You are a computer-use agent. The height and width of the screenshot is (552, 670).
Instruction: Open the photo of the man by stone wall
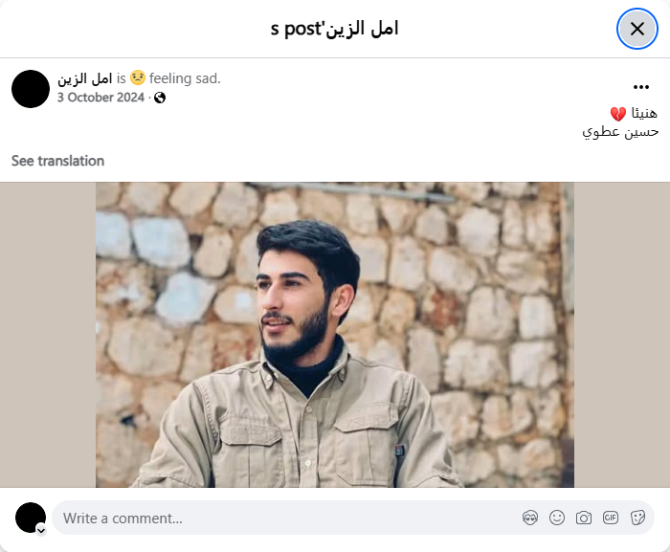click(335, 335)
